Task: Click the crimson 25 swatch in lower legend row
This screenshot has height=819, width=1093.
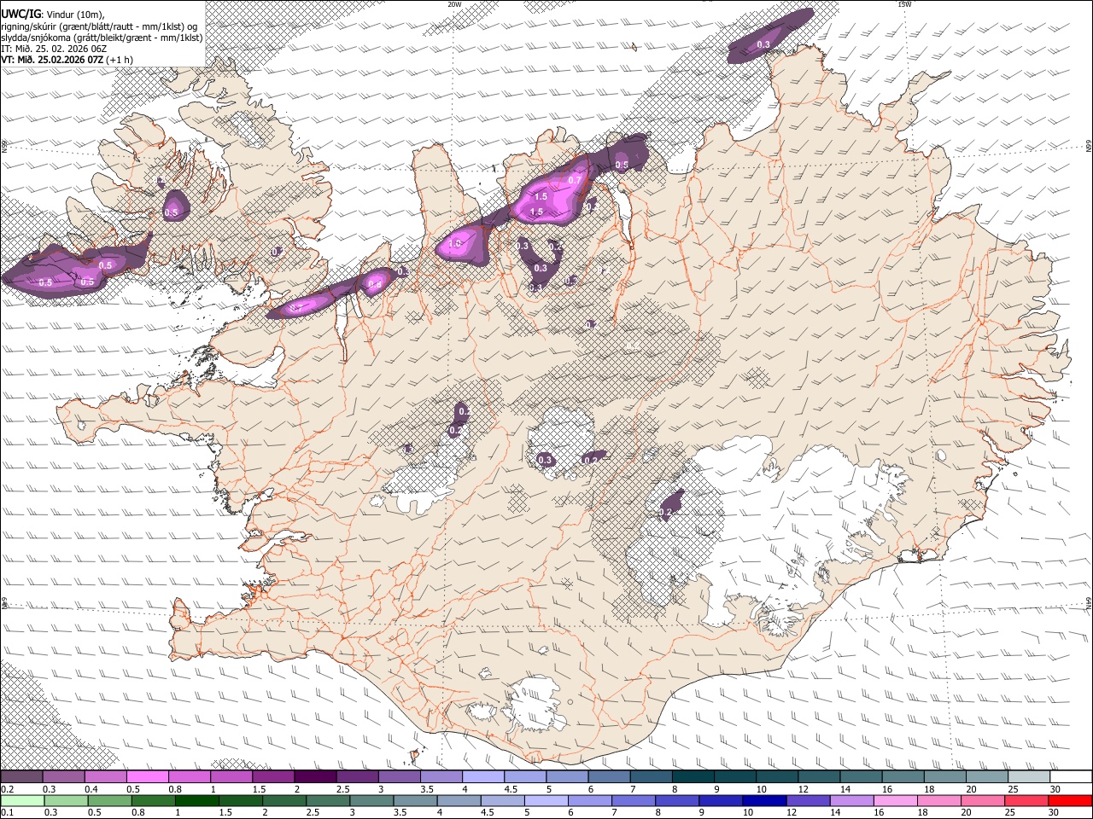Action: tap(1026, 800)
